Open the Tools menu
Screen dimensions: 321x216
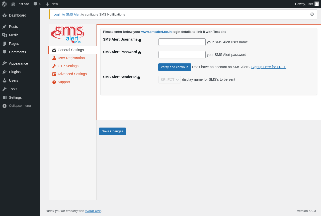[x=20, y=89]
